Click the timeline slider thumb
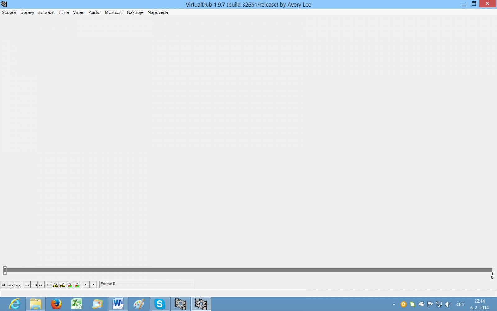 point(5,270)
